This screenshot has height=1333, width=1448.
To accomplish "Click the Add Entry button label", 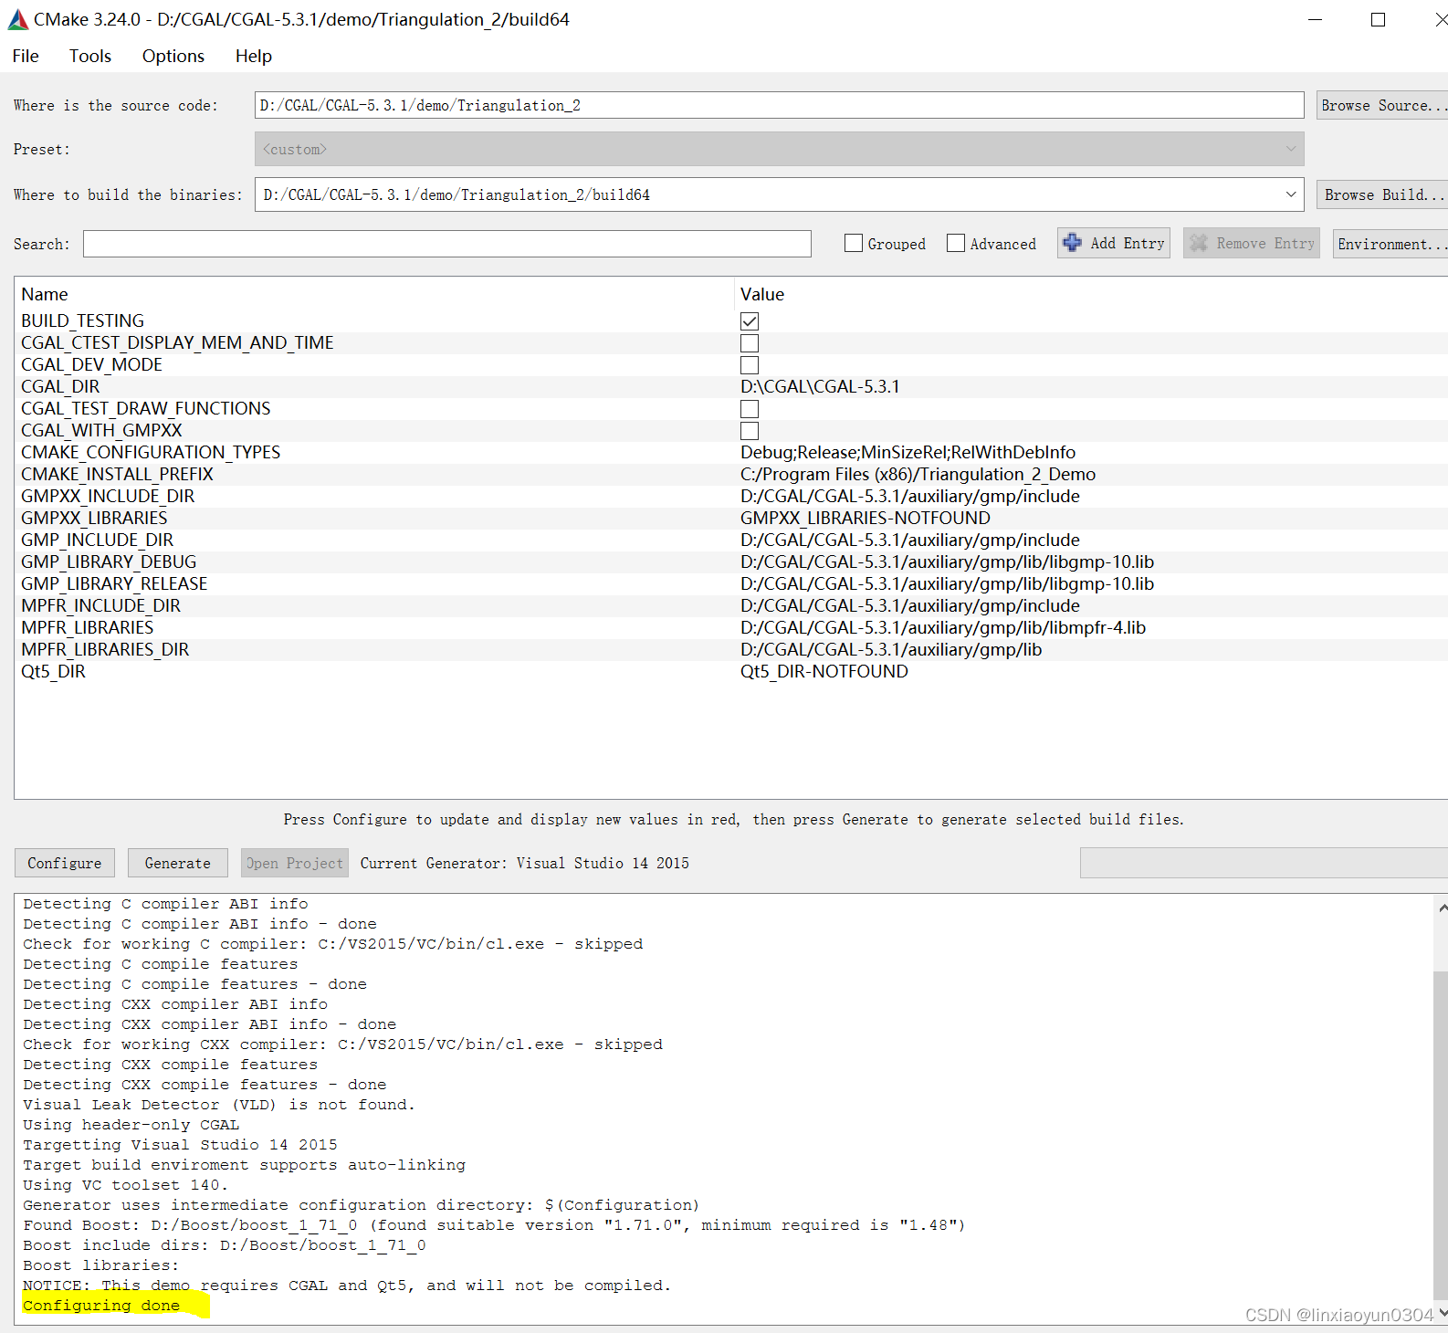I will 1128,243.
